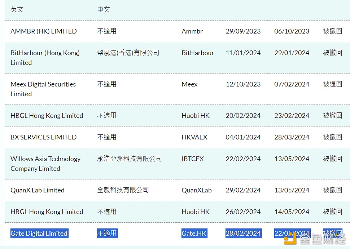Click date 06/10/2023 in Ammbr row
This screenshot has height=249, width=350.
[292, 31]
